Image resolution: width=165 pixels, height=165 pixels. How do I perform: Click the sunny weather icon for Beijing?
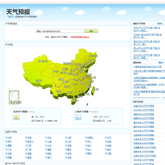(x=16, y=117)
